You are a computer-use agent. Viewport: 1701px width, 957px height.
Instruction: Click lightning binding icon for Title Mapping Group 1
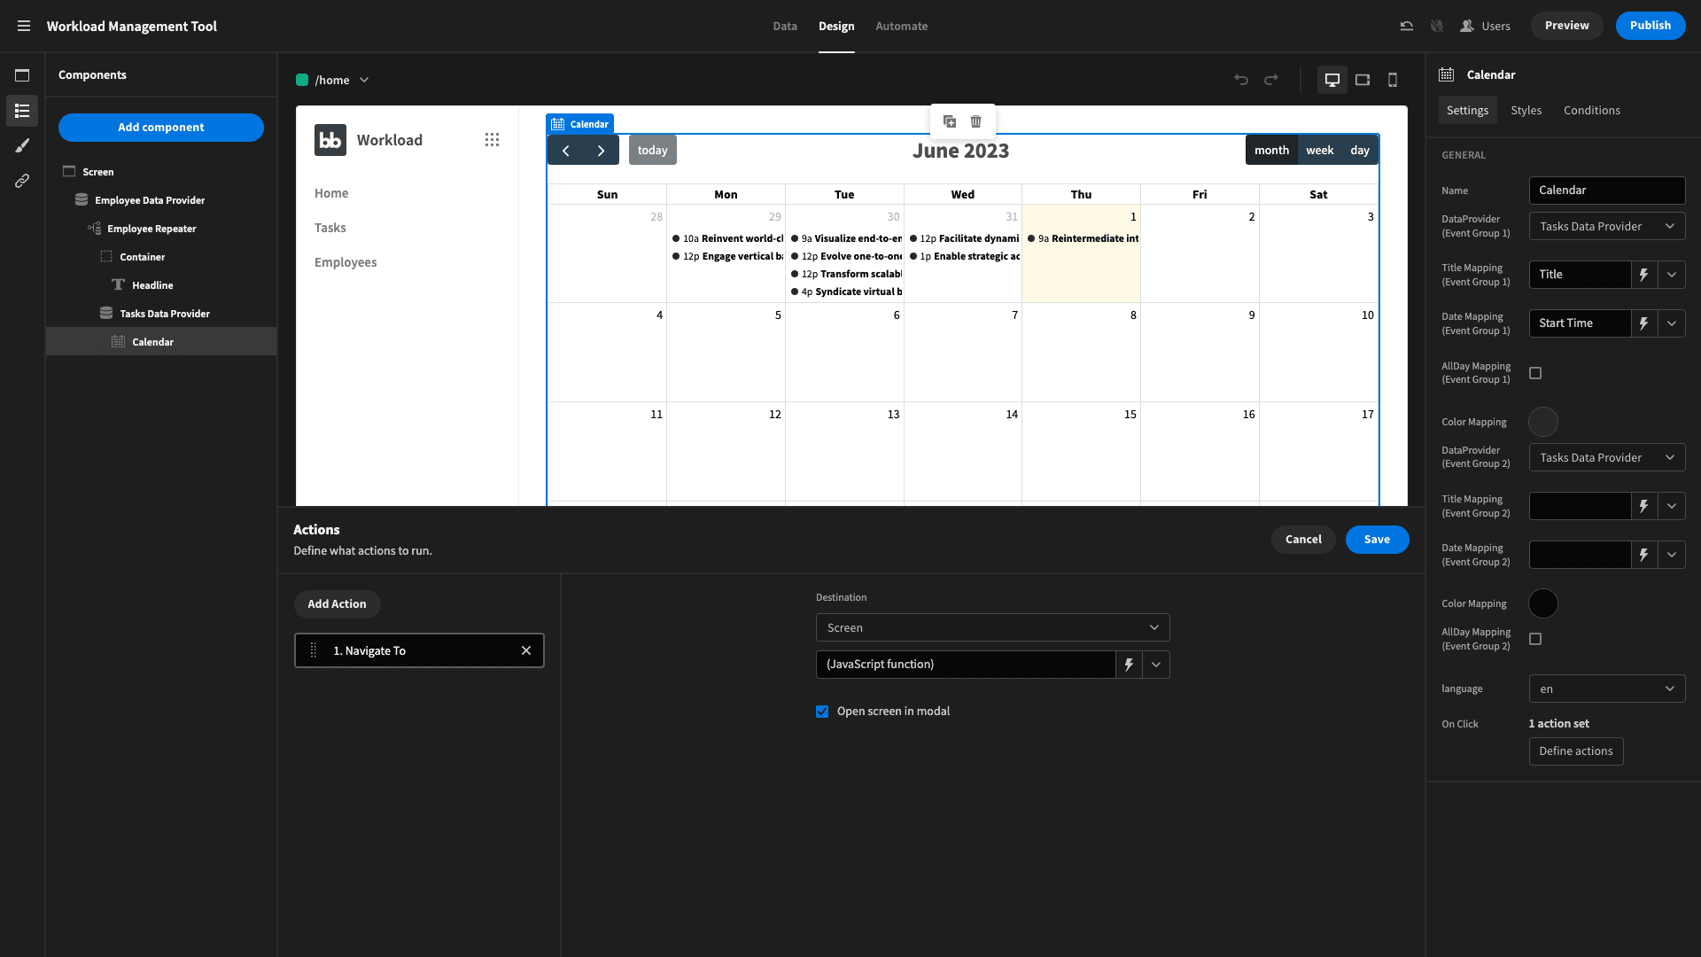pyautogui.click(x=1644, y=275)
